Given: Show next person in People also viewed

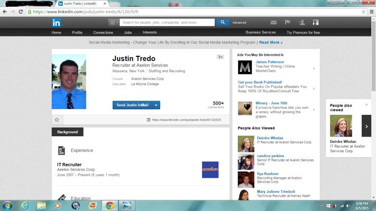Looking at the screenshot, I should (366, 126).
